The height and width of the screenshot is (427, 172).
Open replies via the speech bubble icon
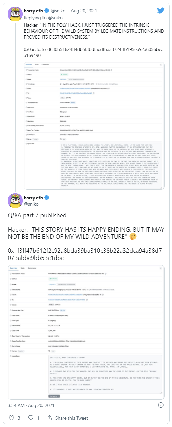[x=31, y=418]
